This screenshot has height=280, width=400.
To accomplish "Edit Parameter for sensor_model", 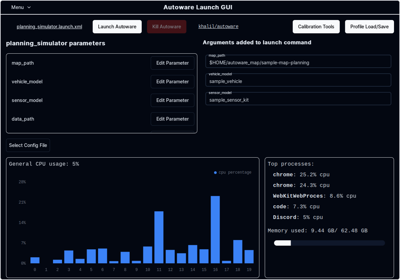I will tap(172, 100).
